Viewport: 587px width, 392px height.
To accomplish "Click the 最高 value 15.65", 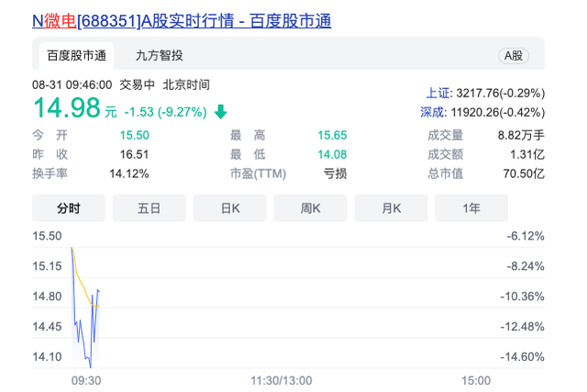I will [x=332, y=135].
